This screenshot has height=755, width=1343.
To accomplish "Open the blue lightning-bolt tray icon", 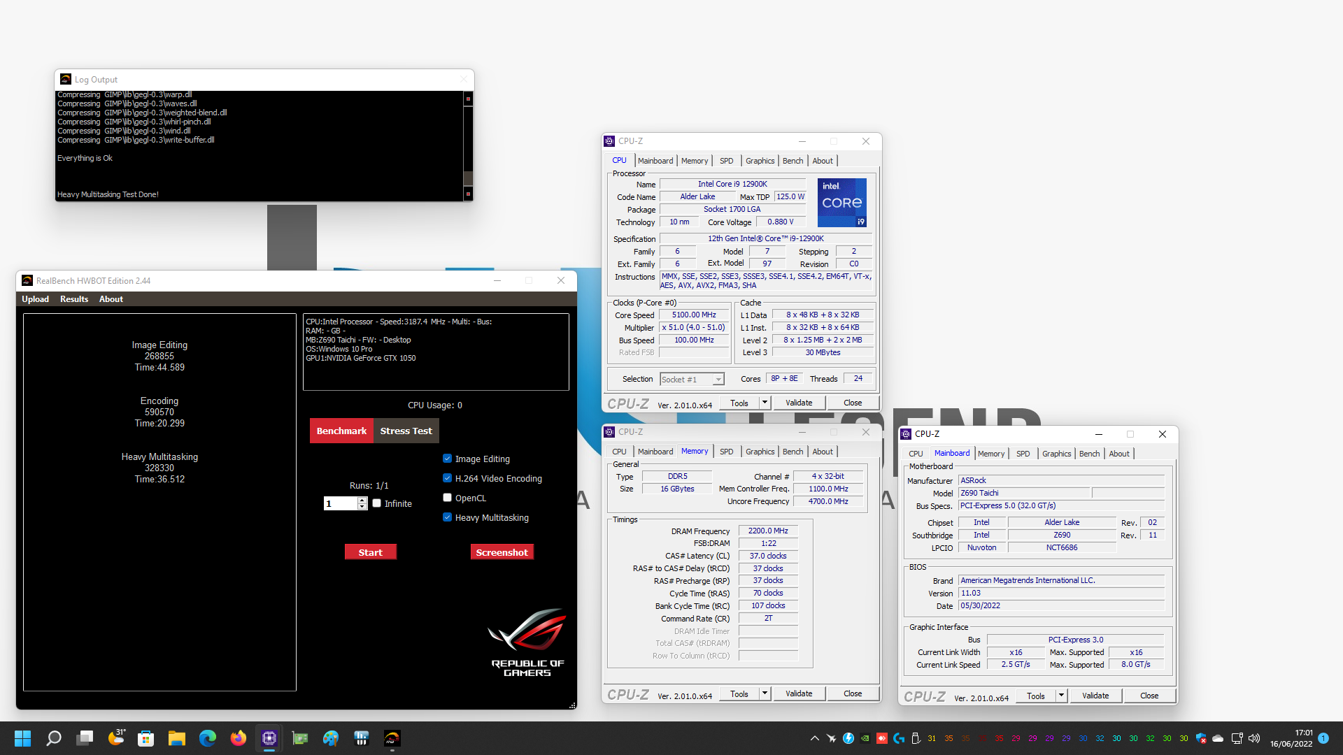I will [848, 738].
